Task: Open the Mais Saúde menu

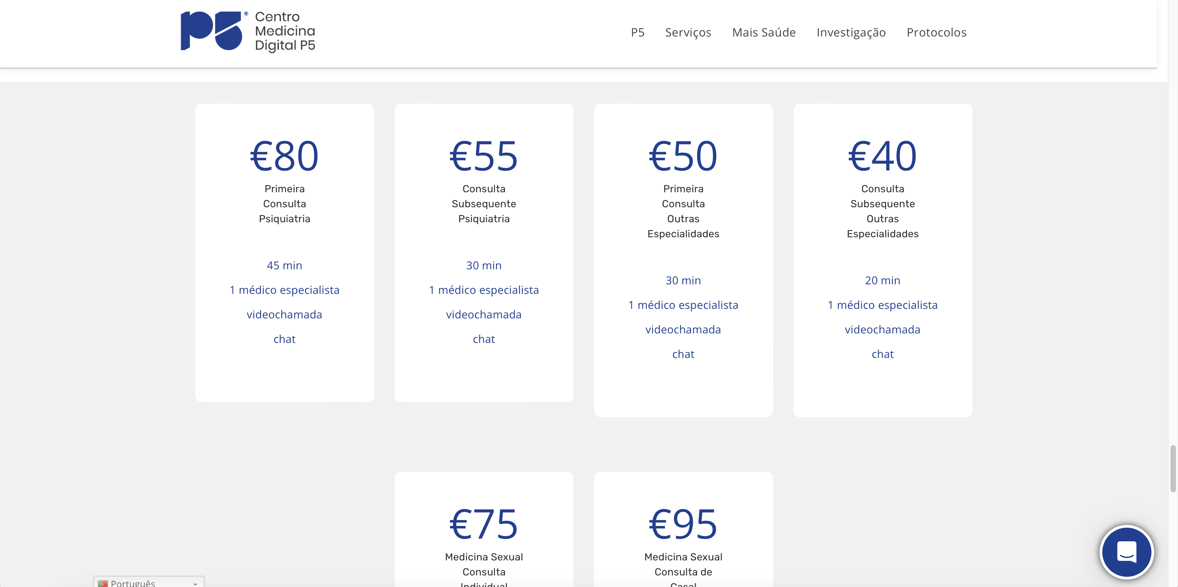Action: [x=764, y=32]
